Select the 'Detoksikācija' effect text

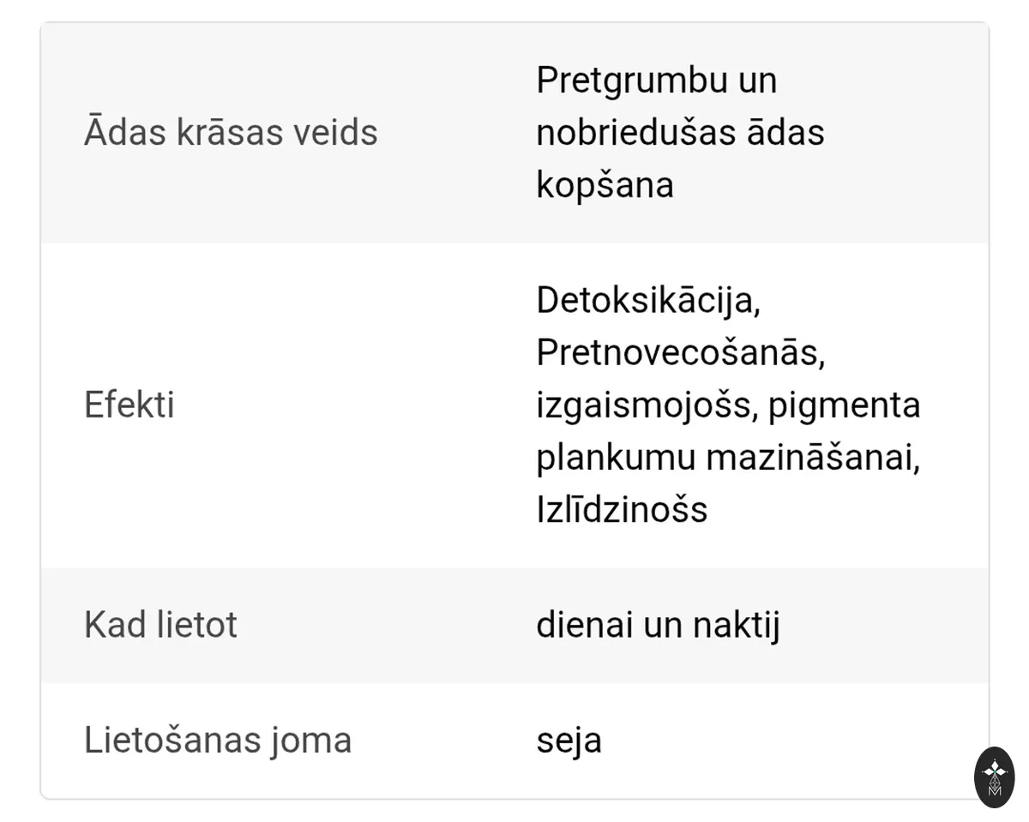(x=648, y=299)
